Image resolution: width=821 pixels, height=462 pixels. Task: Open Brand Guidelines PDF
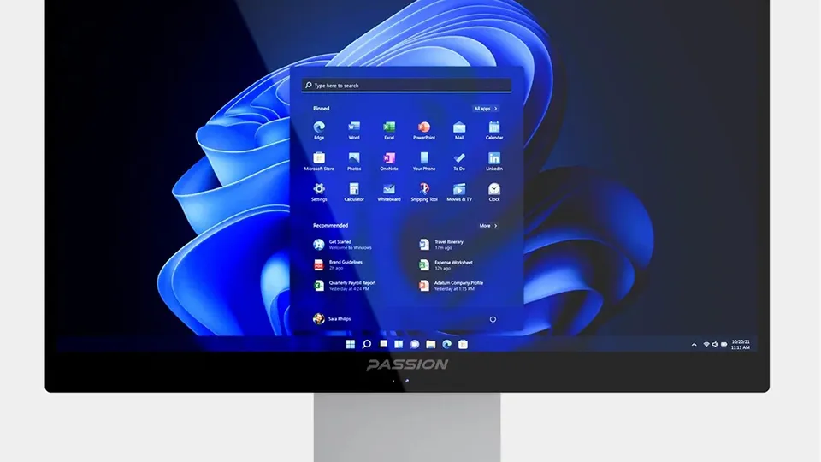339,265
